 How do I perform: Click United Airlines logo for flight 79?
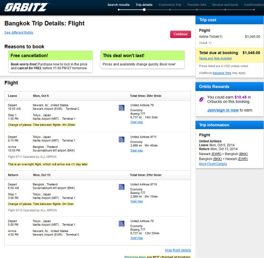click(121, 108)
